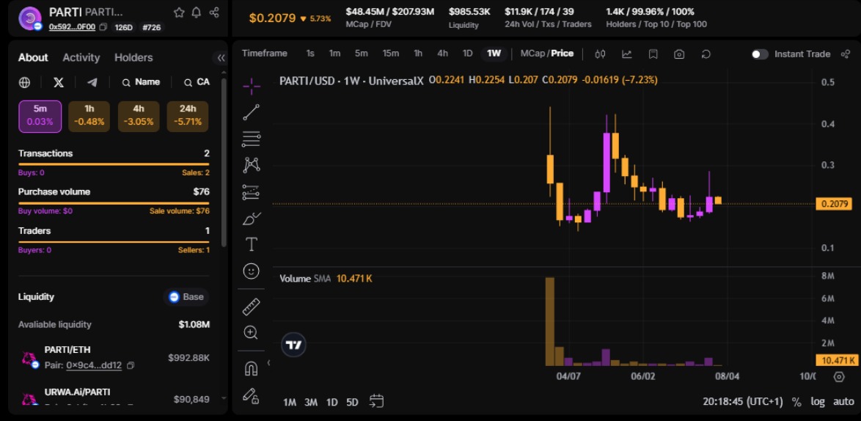Viewport: 861px width, 421px height.
Task: Select the 24h stats period
Action: 187,117
